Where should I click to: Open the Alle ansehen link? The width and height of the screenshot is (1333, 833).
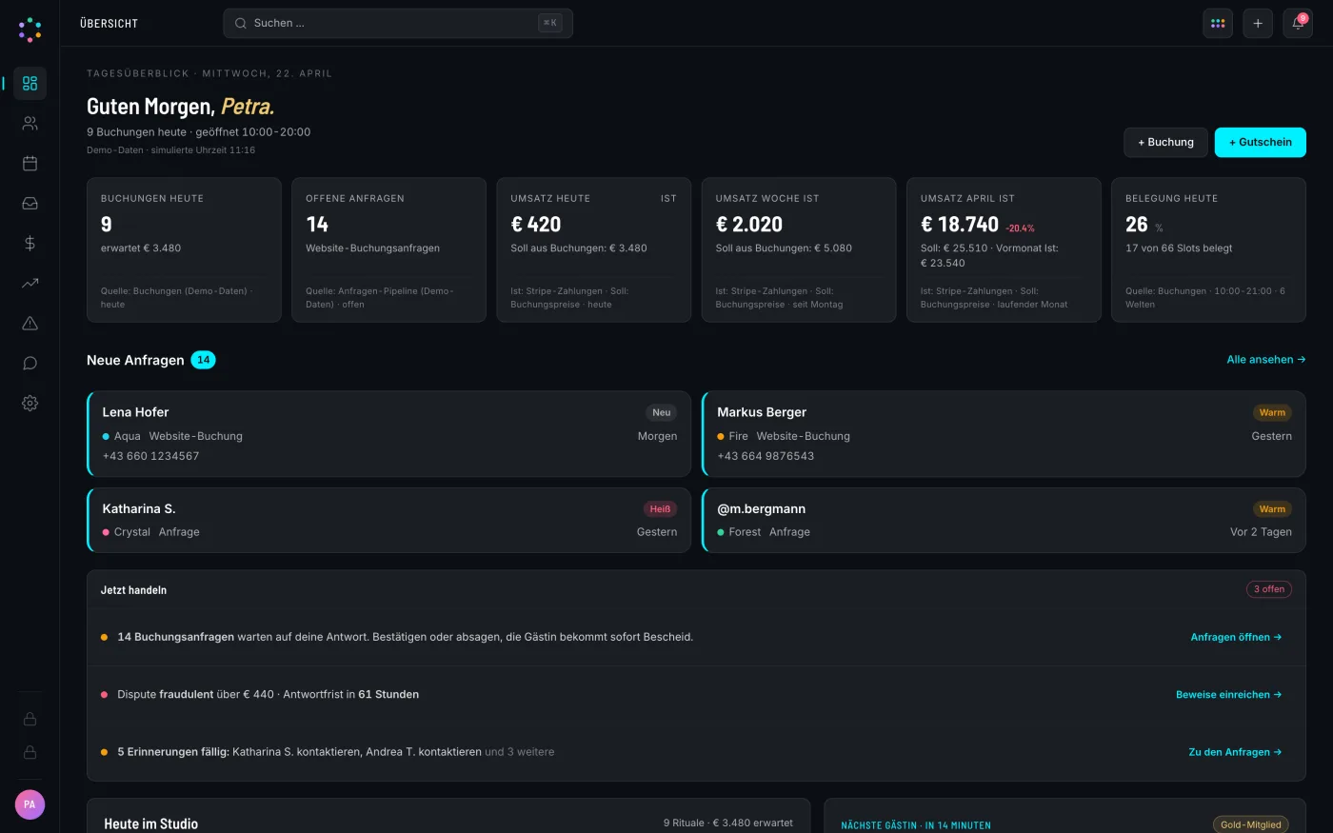(1266, 360)
